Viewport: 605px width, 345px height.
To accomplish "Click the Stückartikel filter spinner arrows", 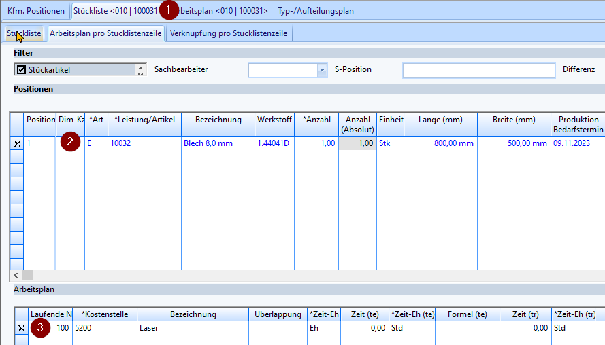I will pyautogui.click(x=140, y=70).
